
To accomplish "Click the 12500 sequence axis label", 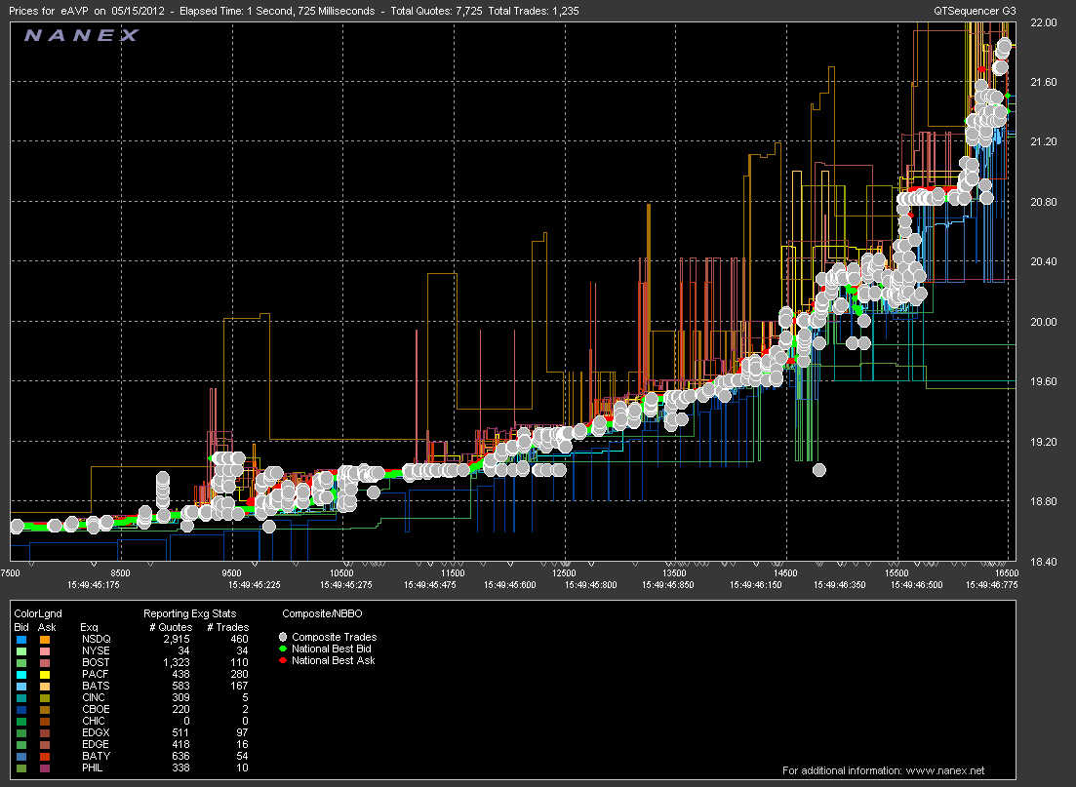I will click(x=564, y=572).
